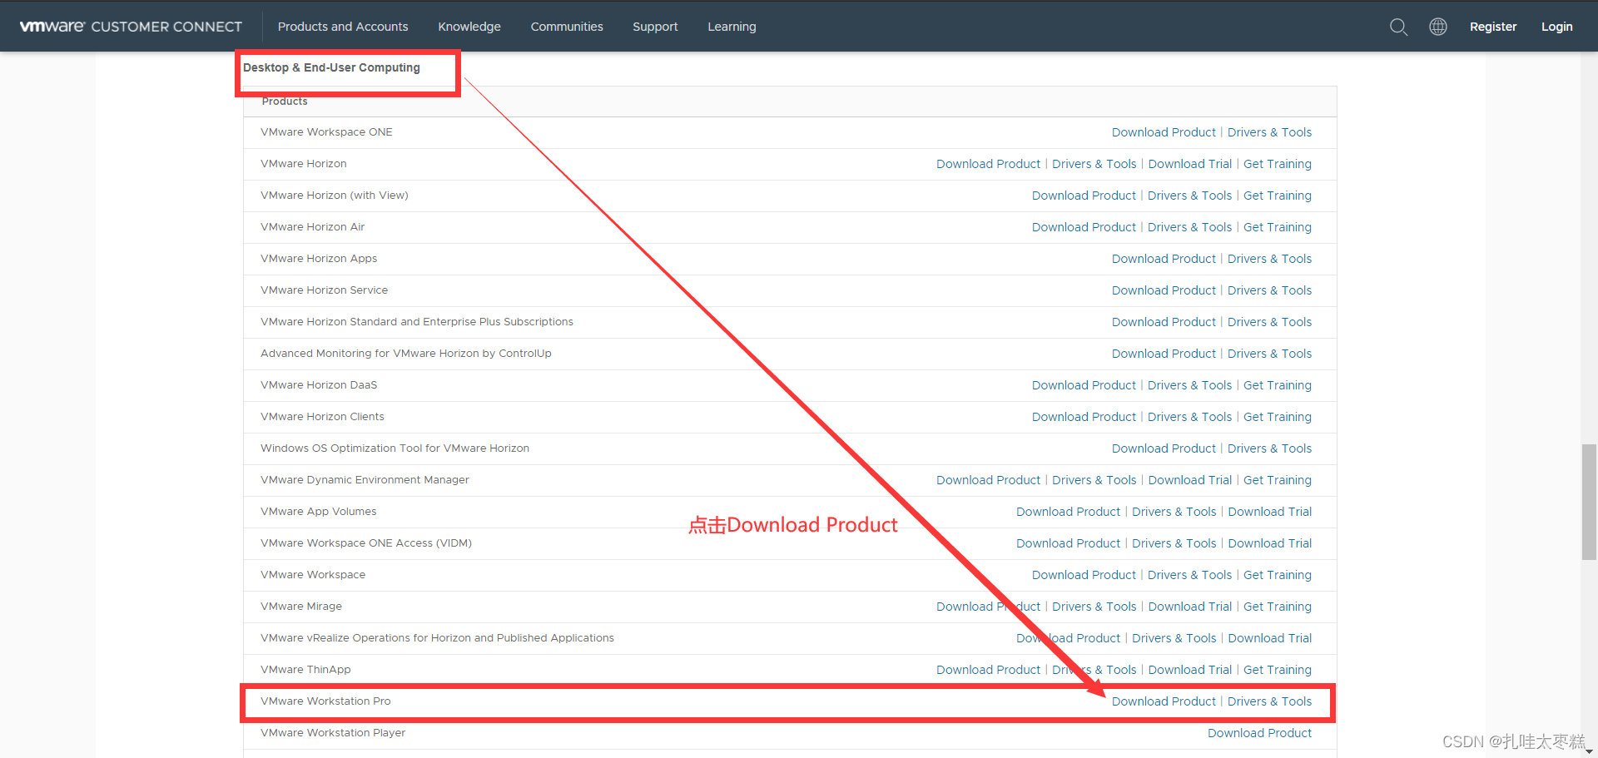Download Trial for vRealize Operations for Horizon
Image resolution: width=1598 pixels, height=758 pixels.
click(1270, 638)
